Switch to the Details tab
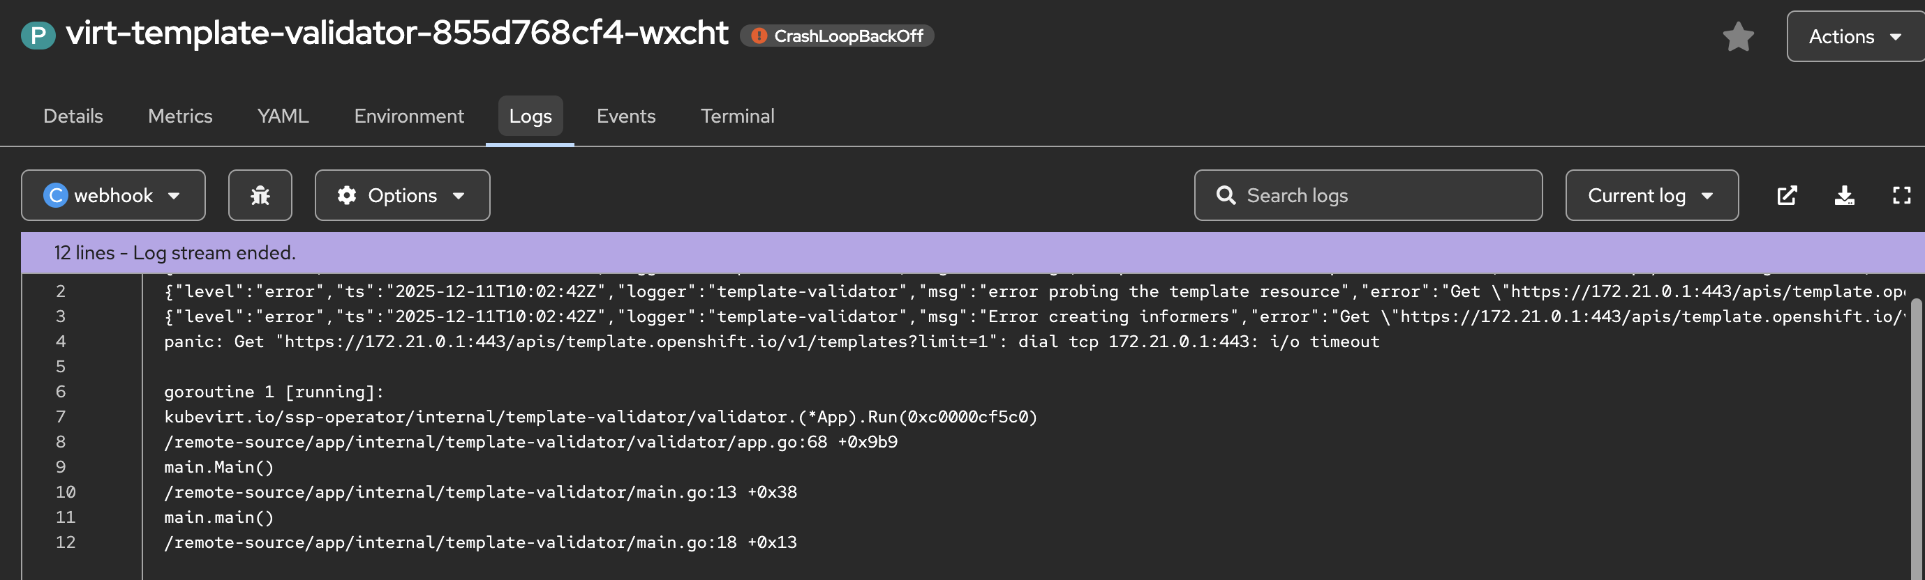Image resolution: width=1925 pixels, height=580 pixels. tap(73, 116)
